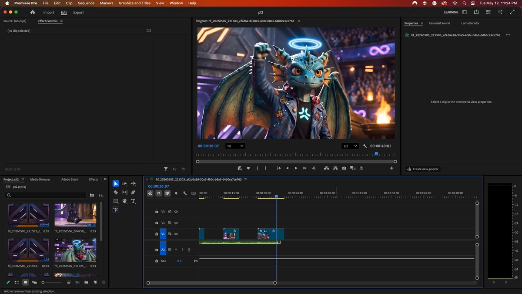
Task: Open Graphics and Titles menu
Action: tap(134, 3)
